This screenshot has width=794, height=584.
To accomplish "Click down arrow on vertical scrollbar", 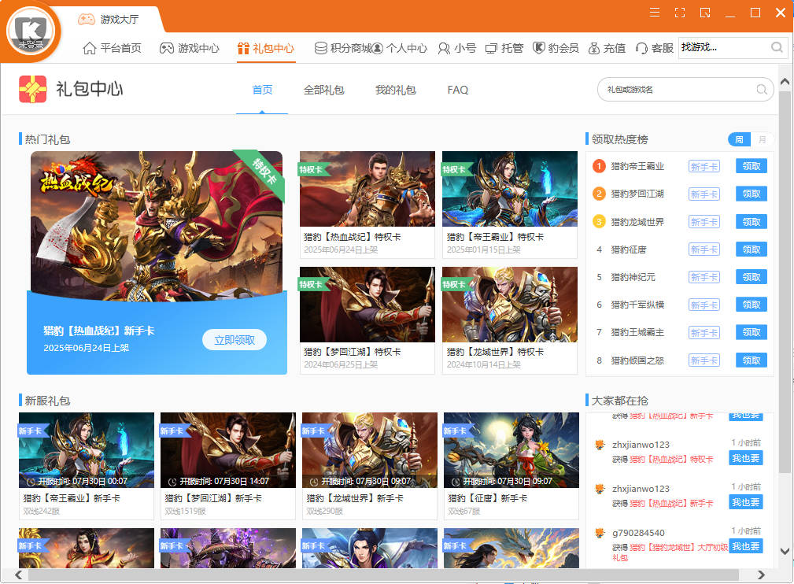I will (785, 551).
